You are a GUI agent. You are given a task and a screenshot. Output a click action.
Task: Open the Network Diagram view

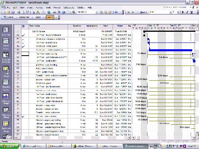click(6, 58)
